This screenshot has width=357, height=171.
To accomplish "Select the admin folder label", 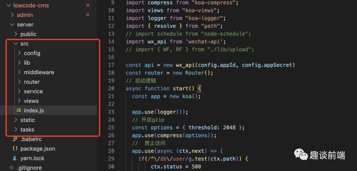I will 25,15.
